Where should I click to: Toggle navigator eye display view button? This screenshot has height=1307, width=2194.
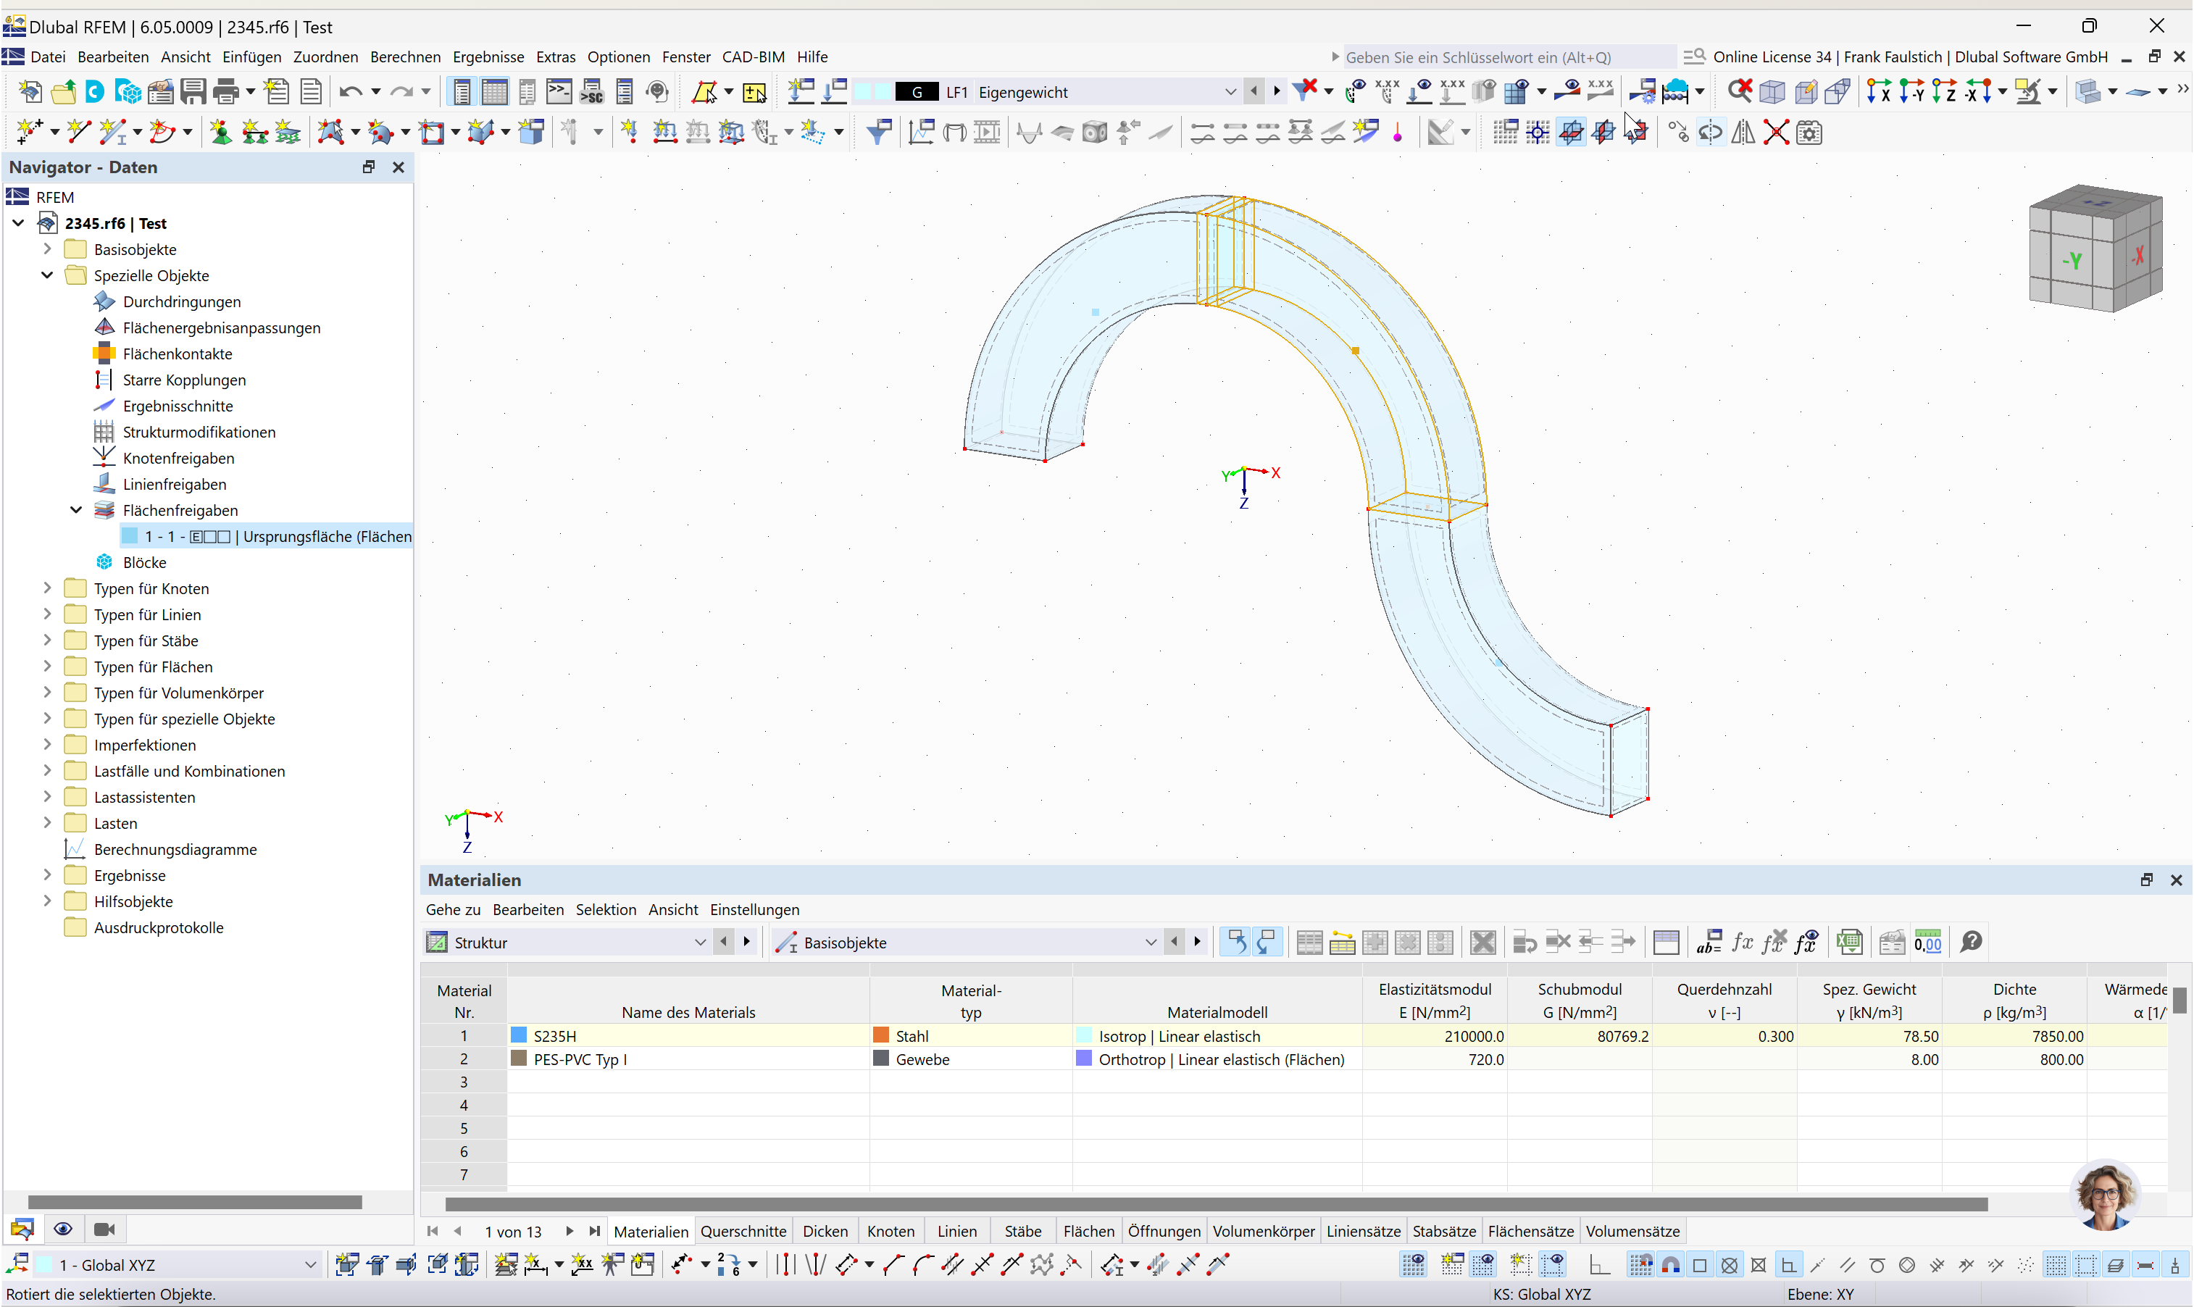[x=62, y=1229]
